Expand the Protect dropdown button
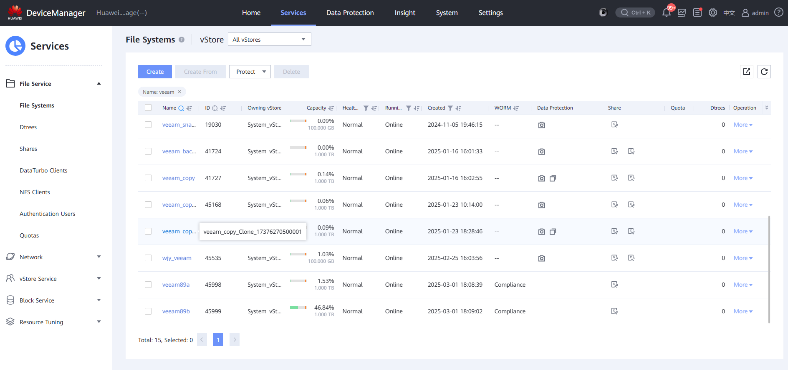Screen dimensions: 788x370 click(x=250, y=72)
